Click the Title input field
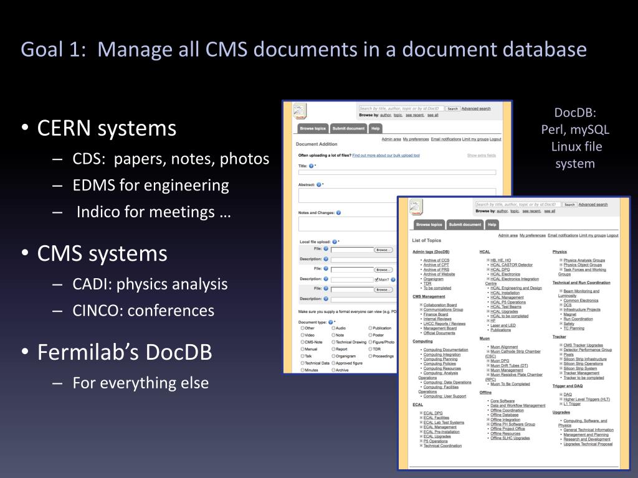This screenshot has width=638, height=478. [397, 172]
